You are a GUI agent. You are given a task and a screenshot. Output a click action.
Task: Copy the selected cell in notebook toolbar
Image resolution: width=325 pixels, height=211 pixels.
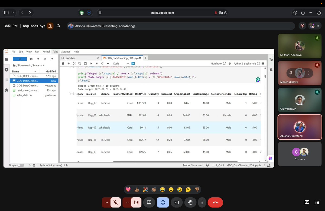click(79, 63)
